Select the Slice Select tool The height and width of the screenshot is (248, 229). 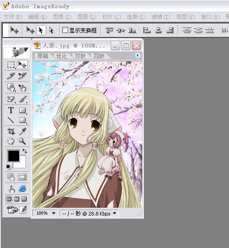tap(22, 76)
